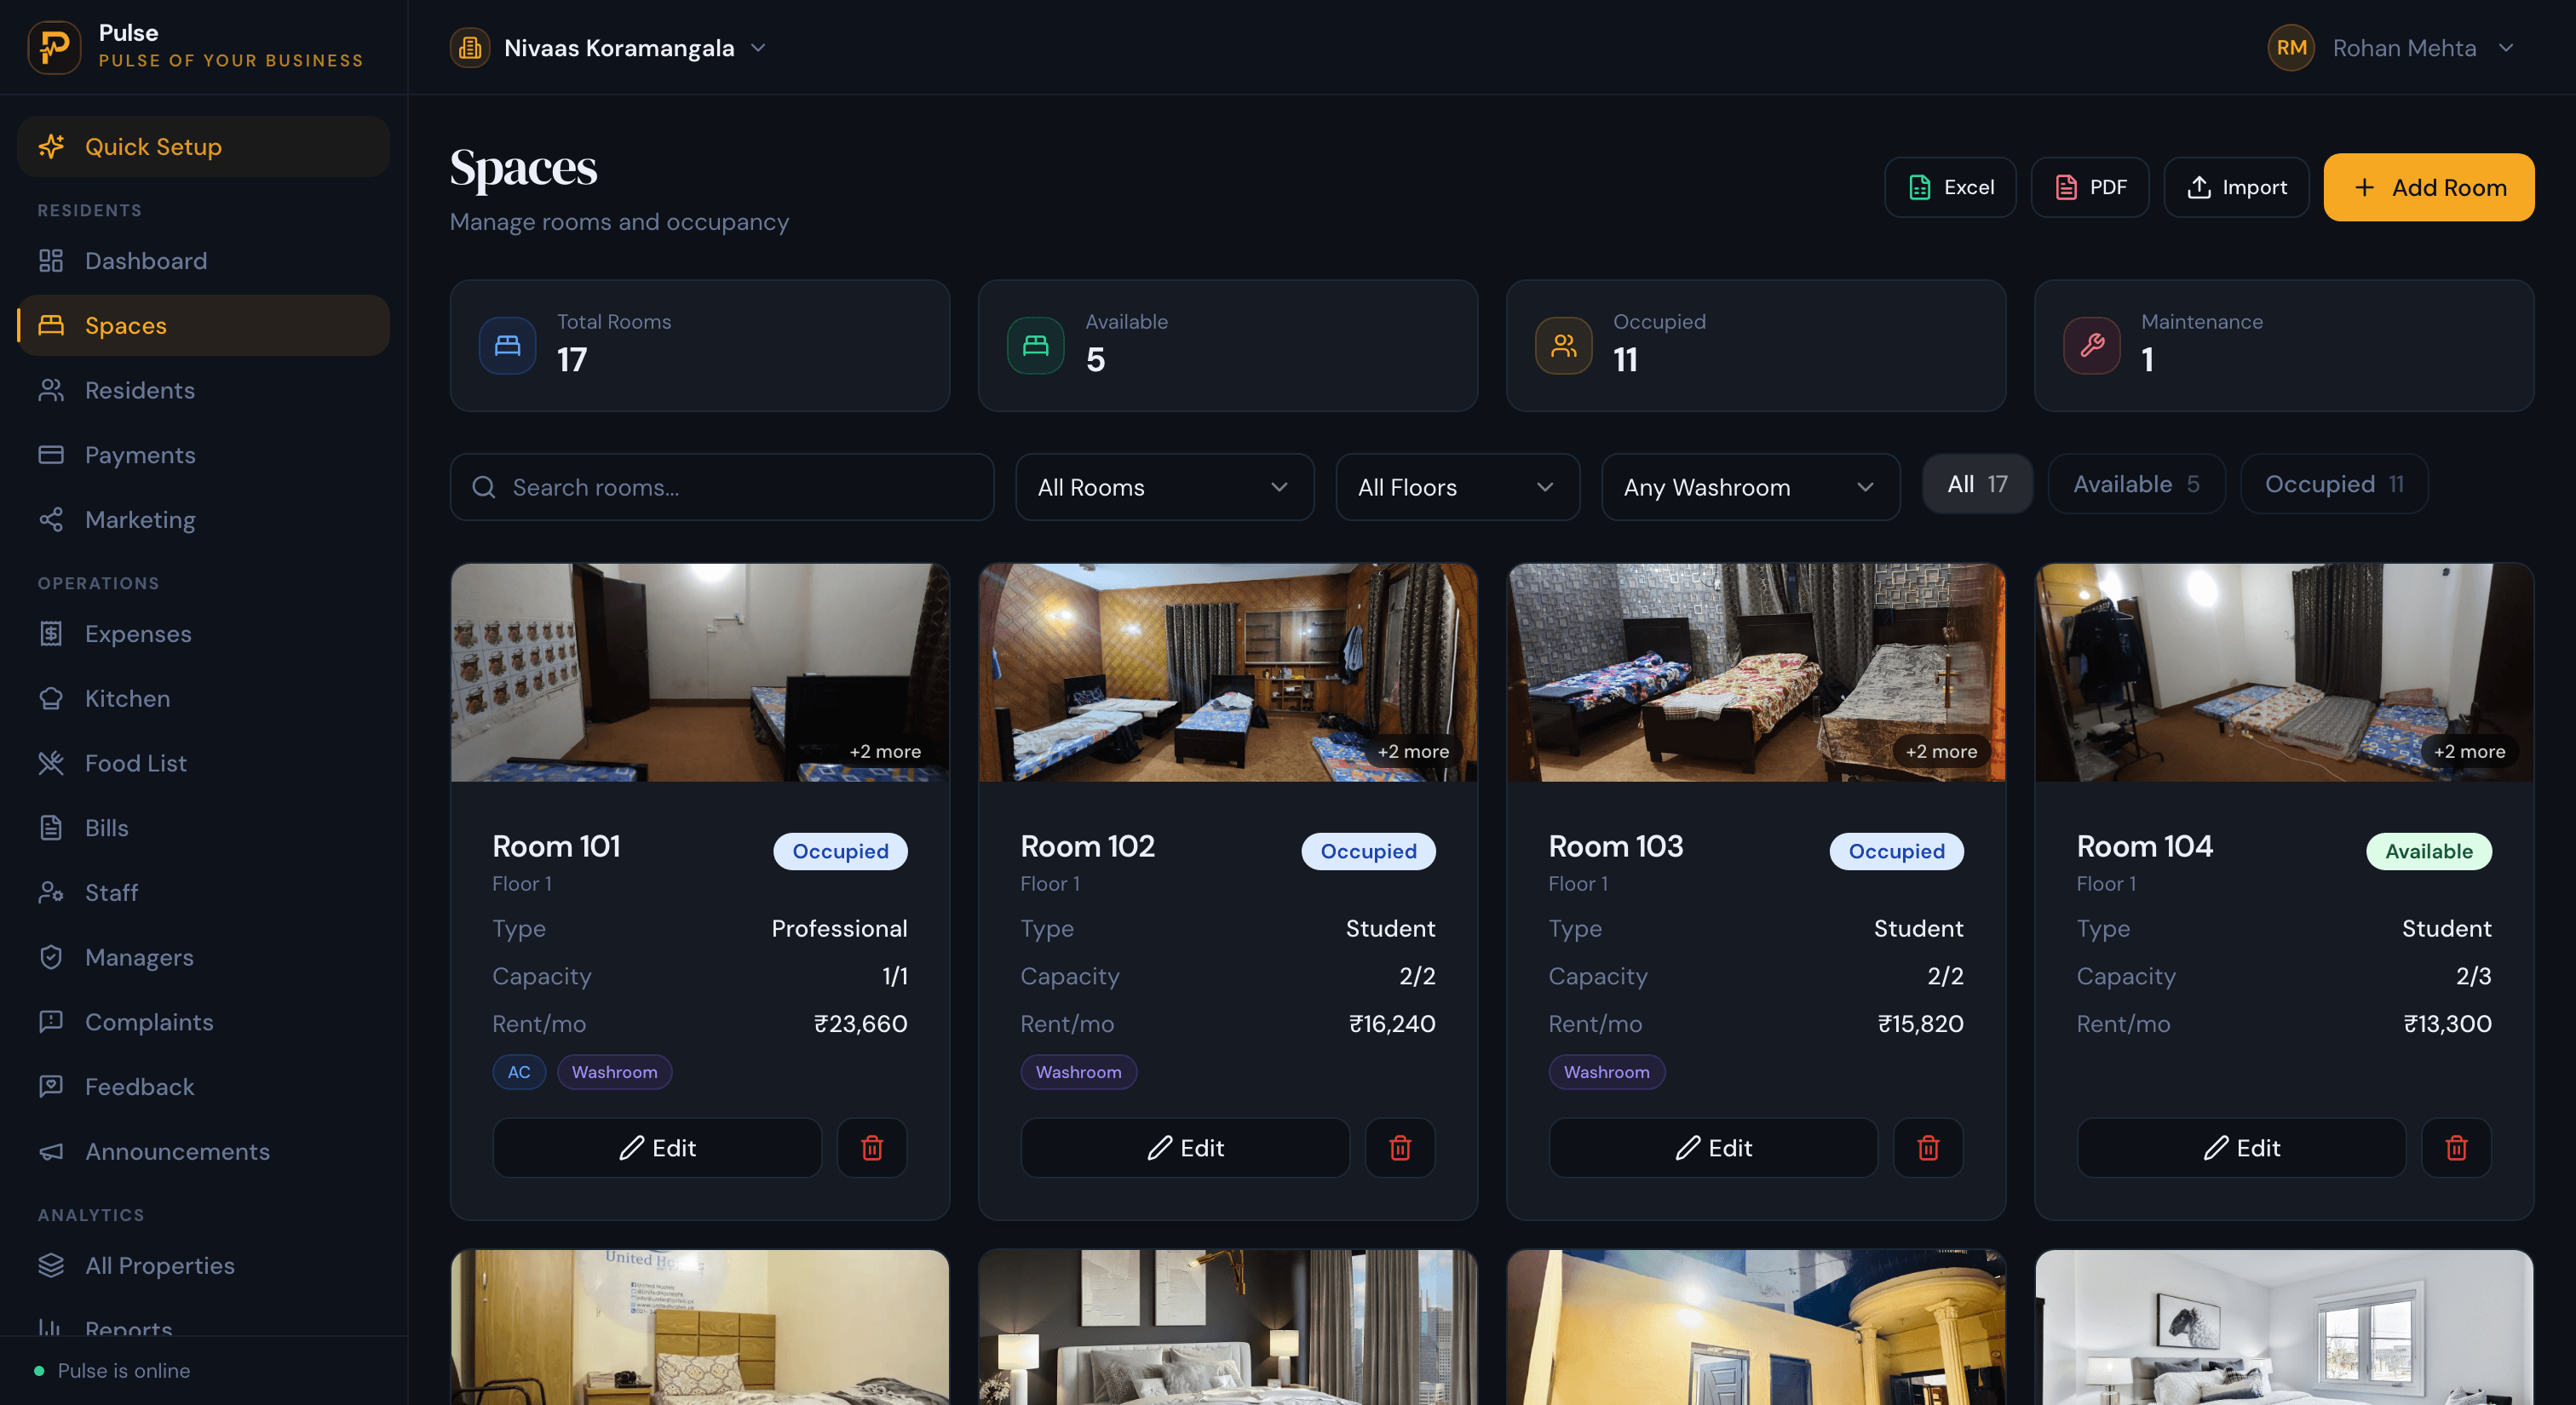
Task: Click the Pulse logo icon
Action: 54,47
